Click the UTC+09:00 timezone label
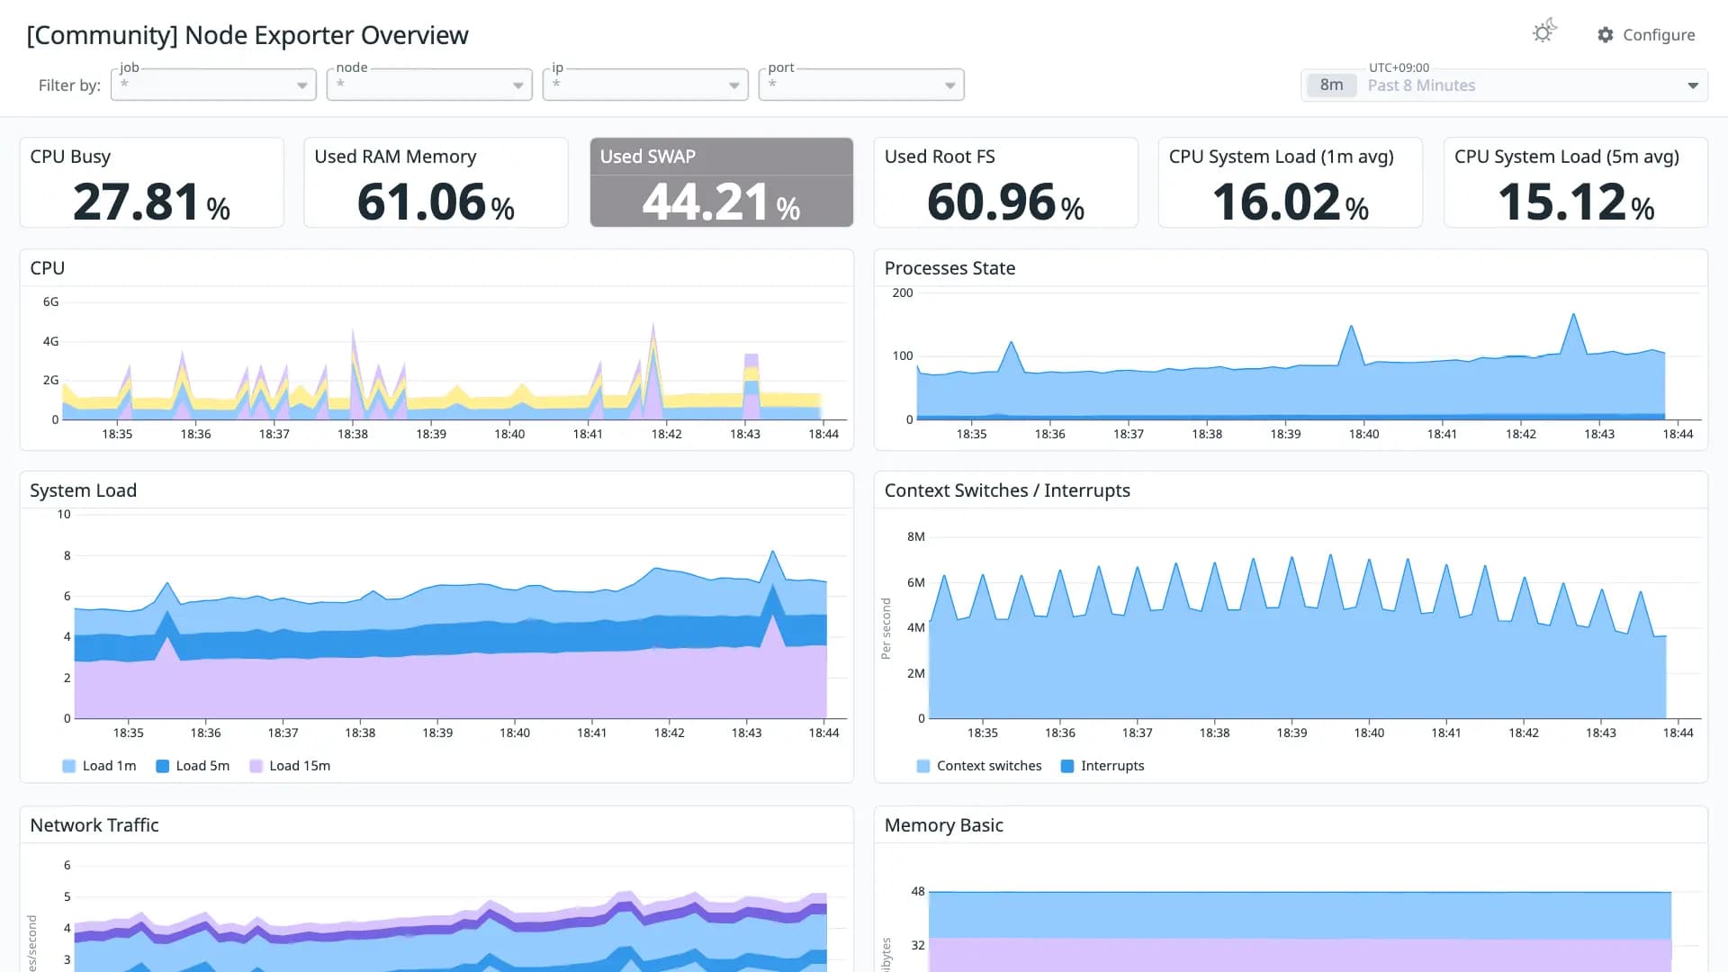Viewport: 1728px width, 972px height. tap(1399, 67)
